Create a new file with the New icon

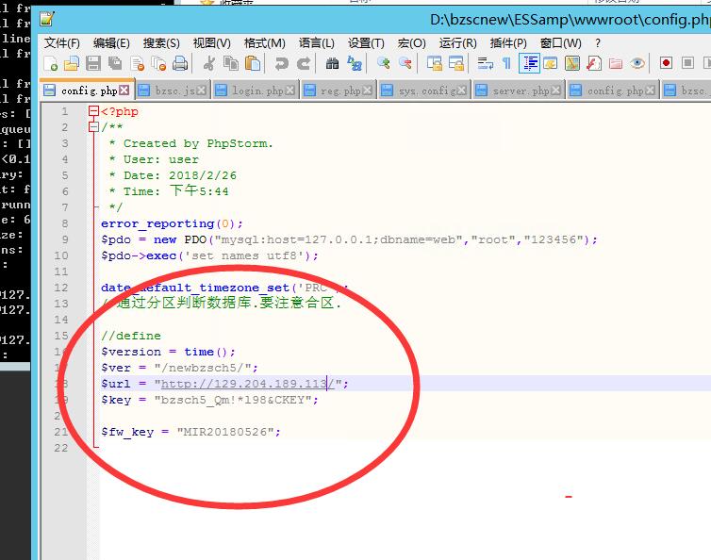[x=50, y=63]
